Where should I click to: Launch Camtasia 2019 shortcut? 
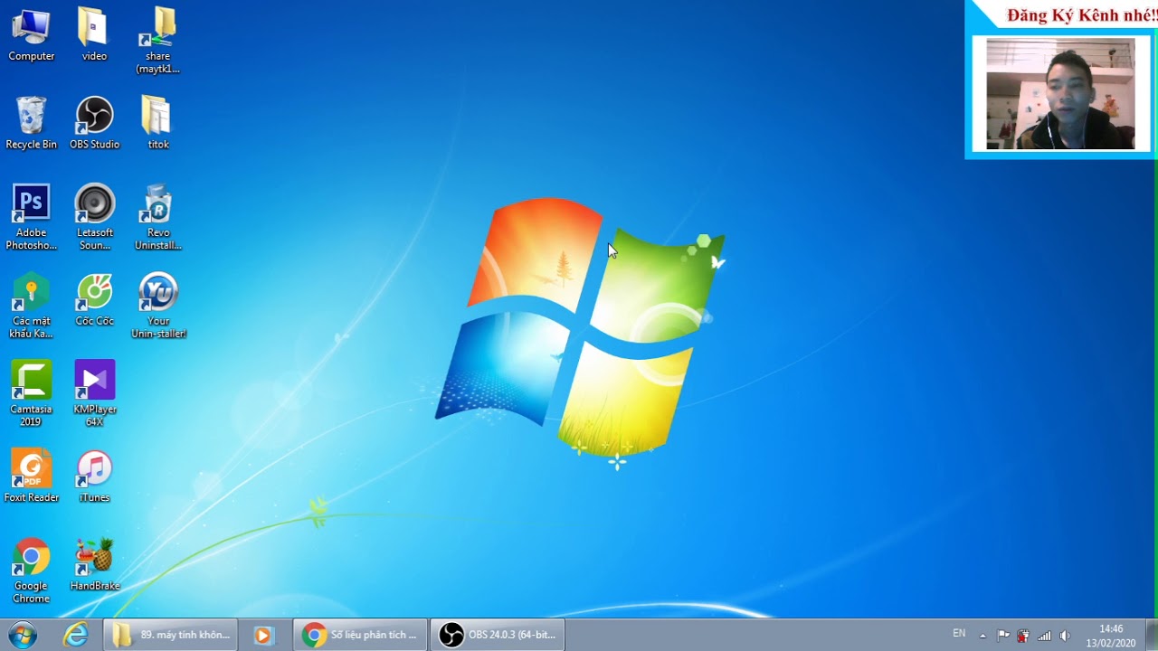click(x=31, y=394)
